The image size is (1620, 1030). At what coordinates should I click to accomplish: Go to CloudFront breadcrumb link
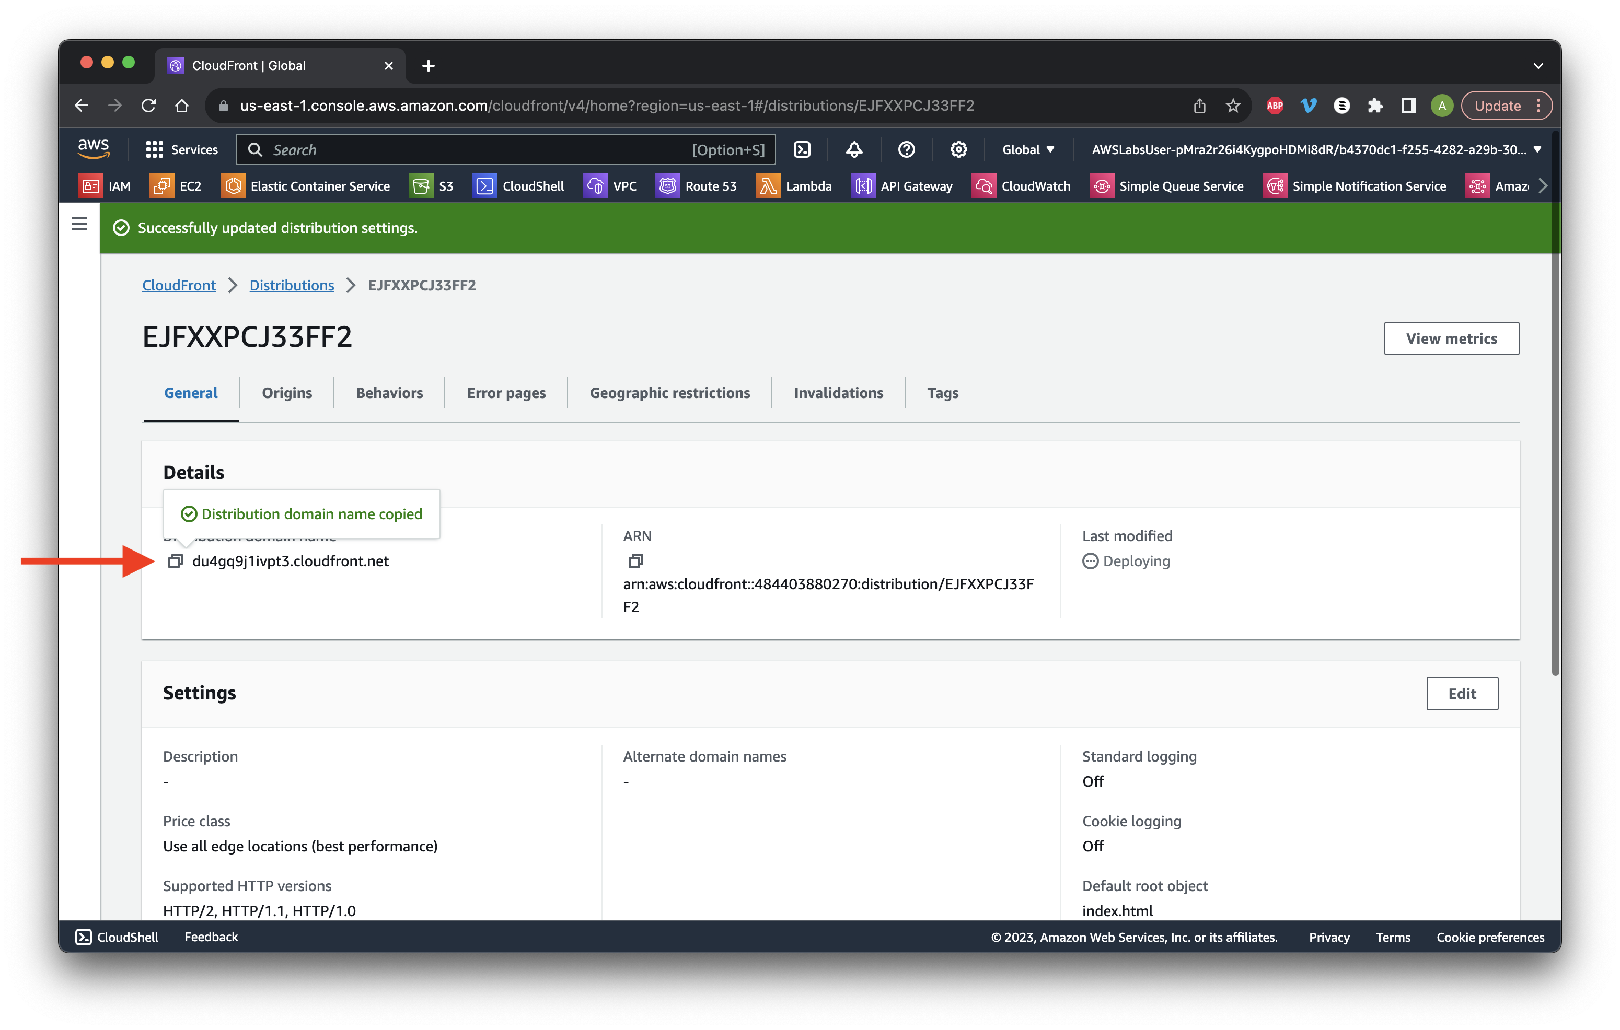tap(179, 285)
